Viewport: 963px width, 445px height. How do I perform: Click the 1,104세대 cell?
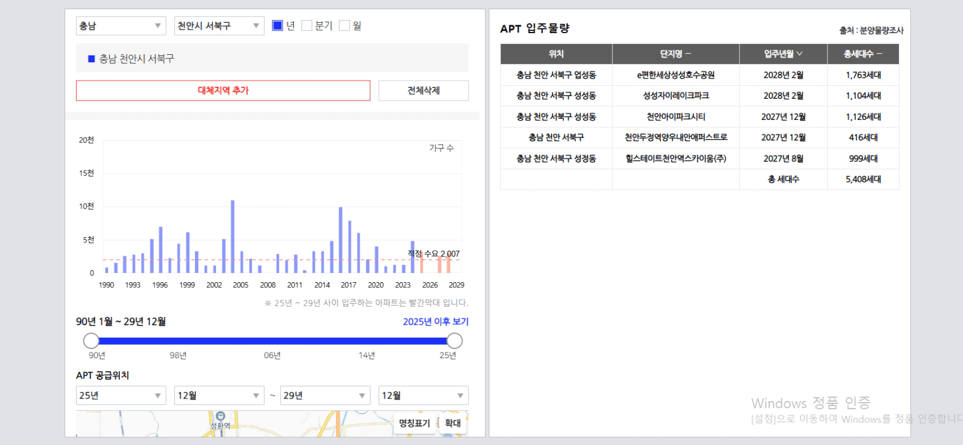[863, 95]
